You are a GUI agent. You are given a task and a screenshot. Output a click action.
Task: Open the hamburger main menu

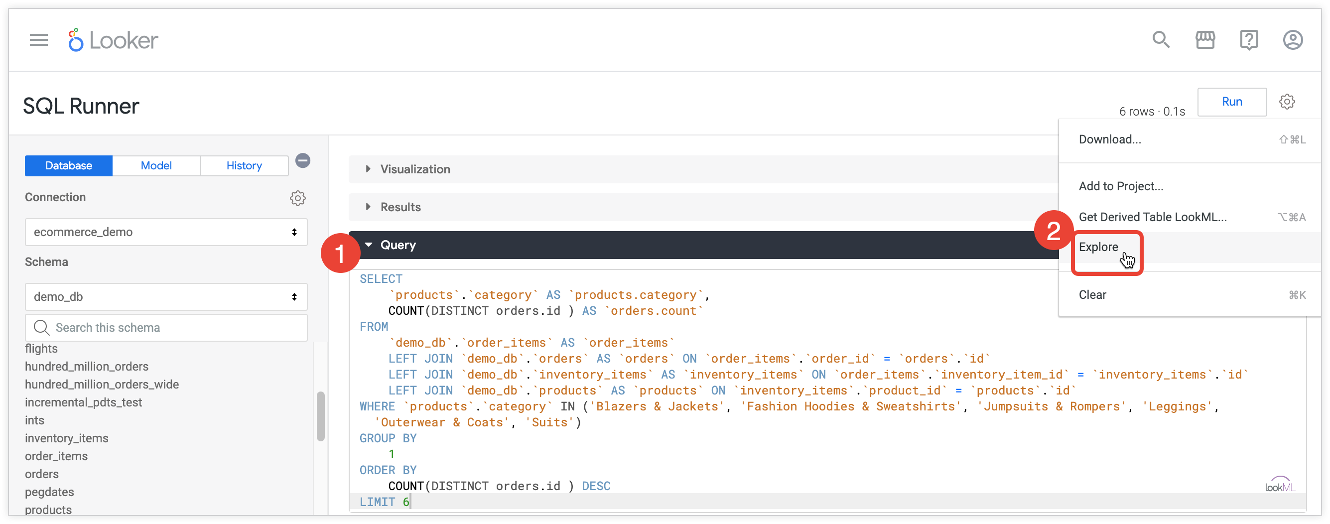[x=39, y=40]
